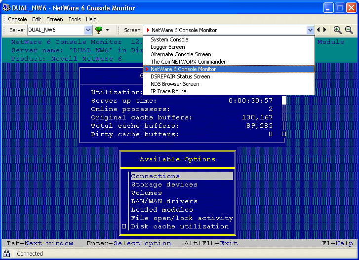Click scroll marker beside Disk cache utilization

pyautogui.click(x=124, y=226)
